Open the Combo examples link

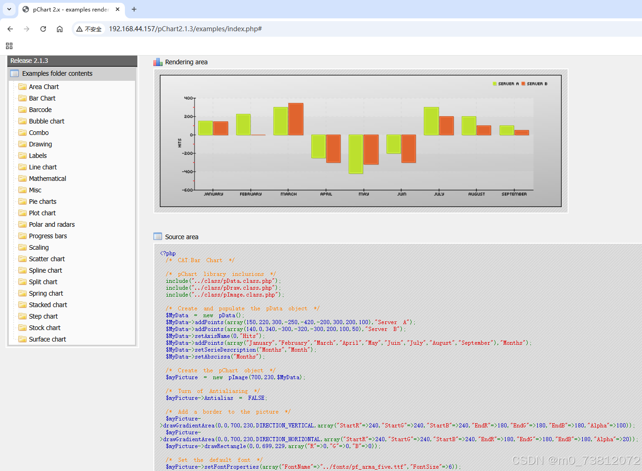click(x=39, y=133)
